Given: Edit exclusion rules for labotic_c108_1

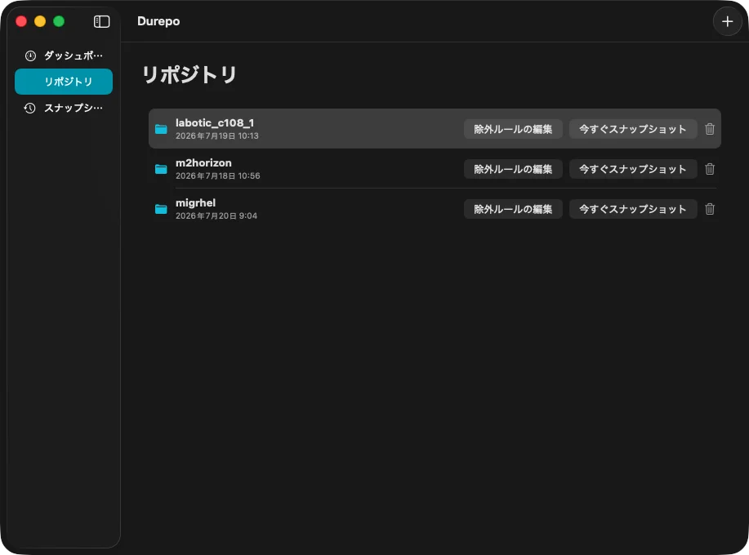Looking at the screenshot, I should click(x=513, y=129).
